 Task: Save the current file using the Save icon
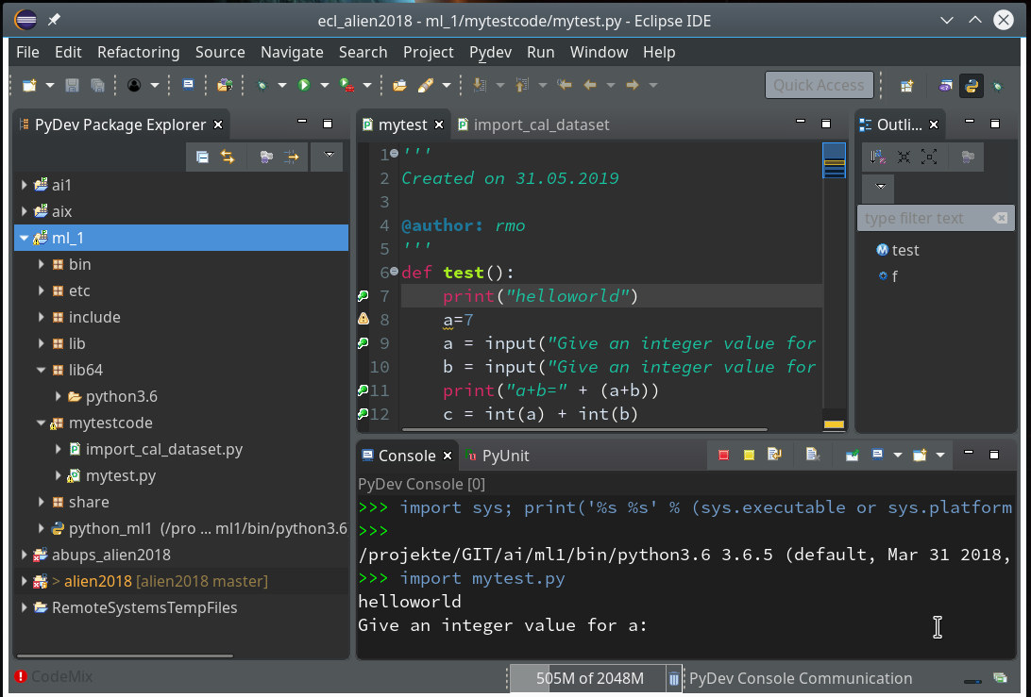pyautogui.click(x=70, y=84)
